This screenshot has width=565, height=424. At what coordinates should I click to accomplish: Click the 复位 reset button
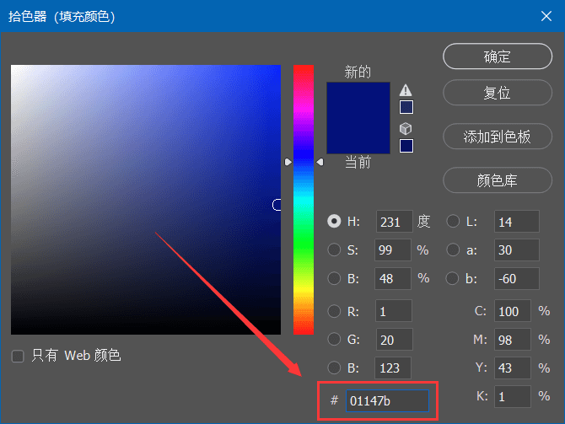pyautogui.click(x=498, y=93)
